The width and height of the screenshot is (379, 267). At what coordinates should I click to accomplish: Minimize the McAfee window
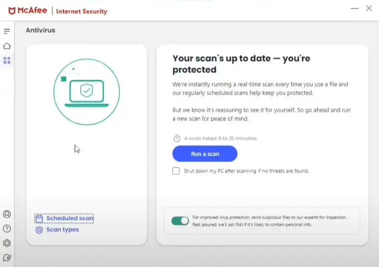tap(354, 8)
